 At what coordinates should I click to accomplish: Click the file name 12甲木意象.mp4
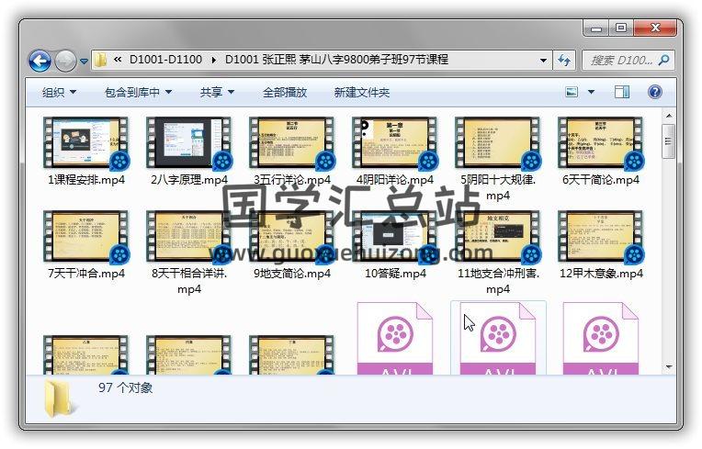pyautogui.click(x=601, y=274)
